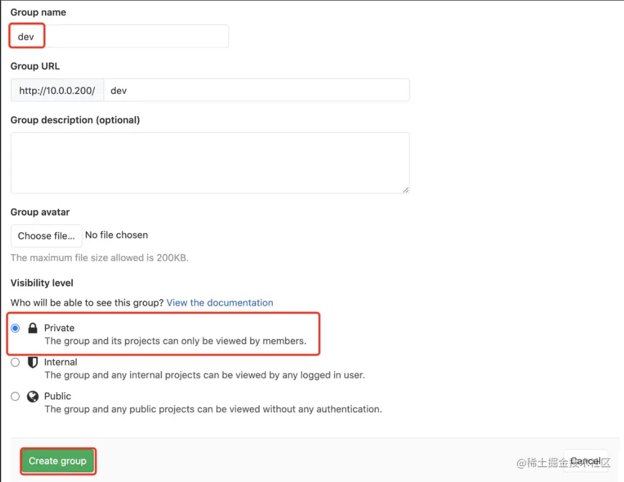Screen dimensions: 624x482
Task: Click the Group description text area
Action: point(210,163)
